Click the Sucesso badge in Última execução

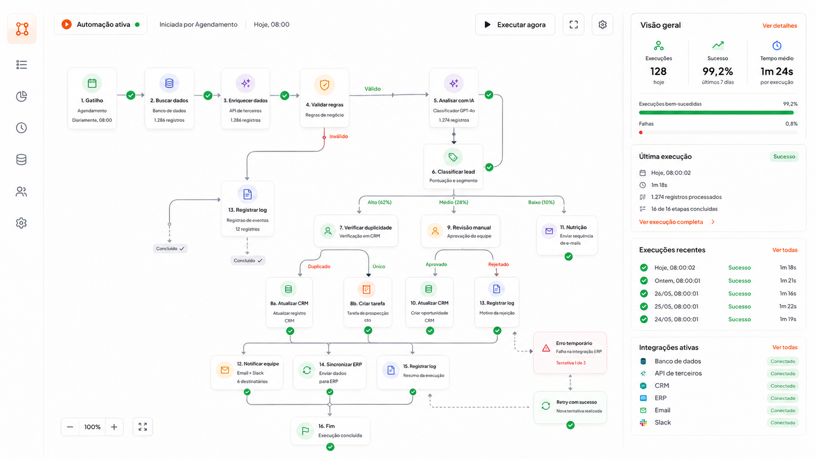click(784, 157)
